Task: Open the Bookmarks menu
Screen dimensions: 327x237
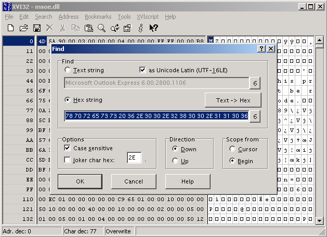Action: [98, 17]
